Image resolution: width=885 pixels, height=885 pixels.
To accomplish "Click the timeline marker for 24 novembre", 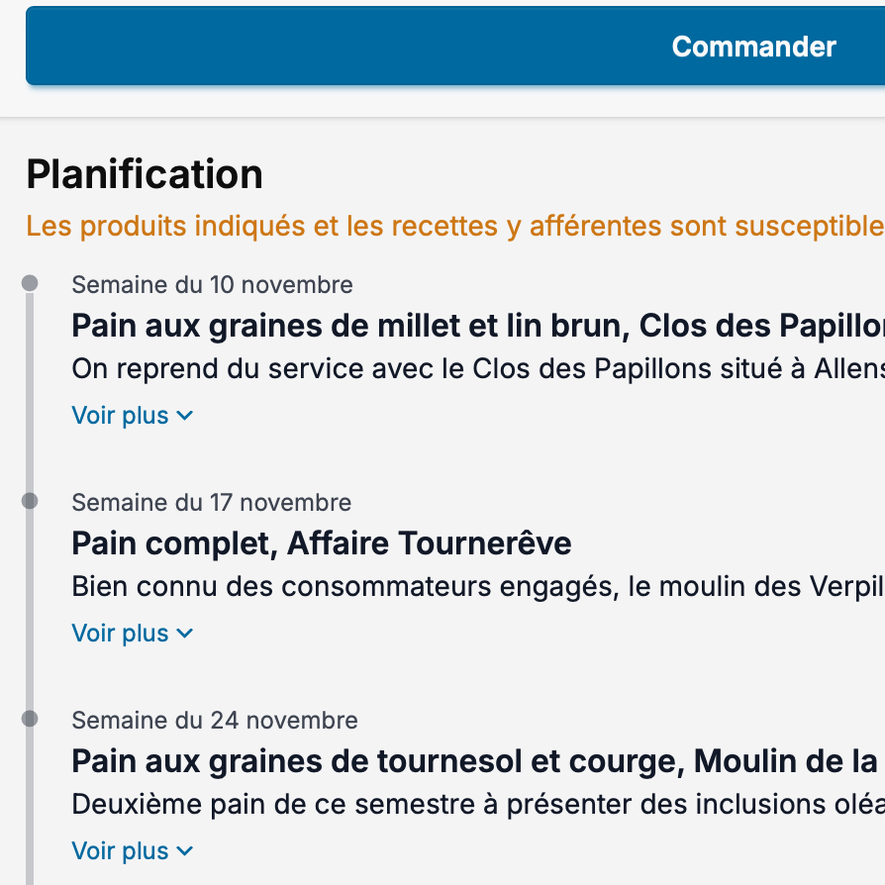I will (30, 720).
